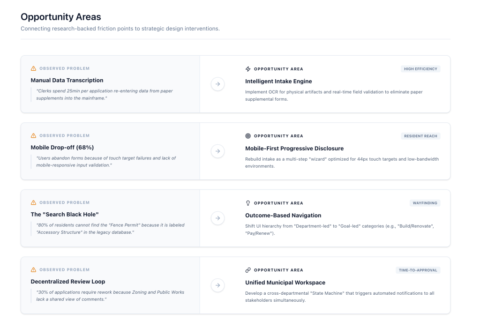The width and height of the screenshot is (480, 328).
Task: Click the warning icon above Manual Data Transcription
Action: (33, 68)
